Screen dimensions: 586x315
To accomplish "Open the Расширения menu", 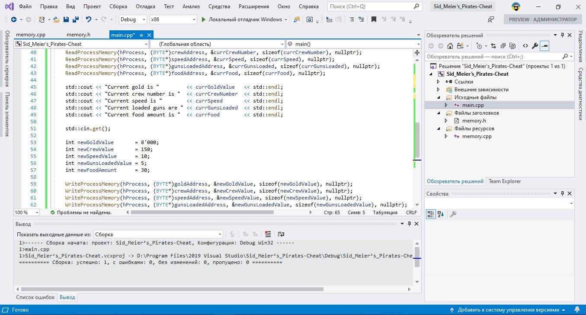I will click(254, 6).
